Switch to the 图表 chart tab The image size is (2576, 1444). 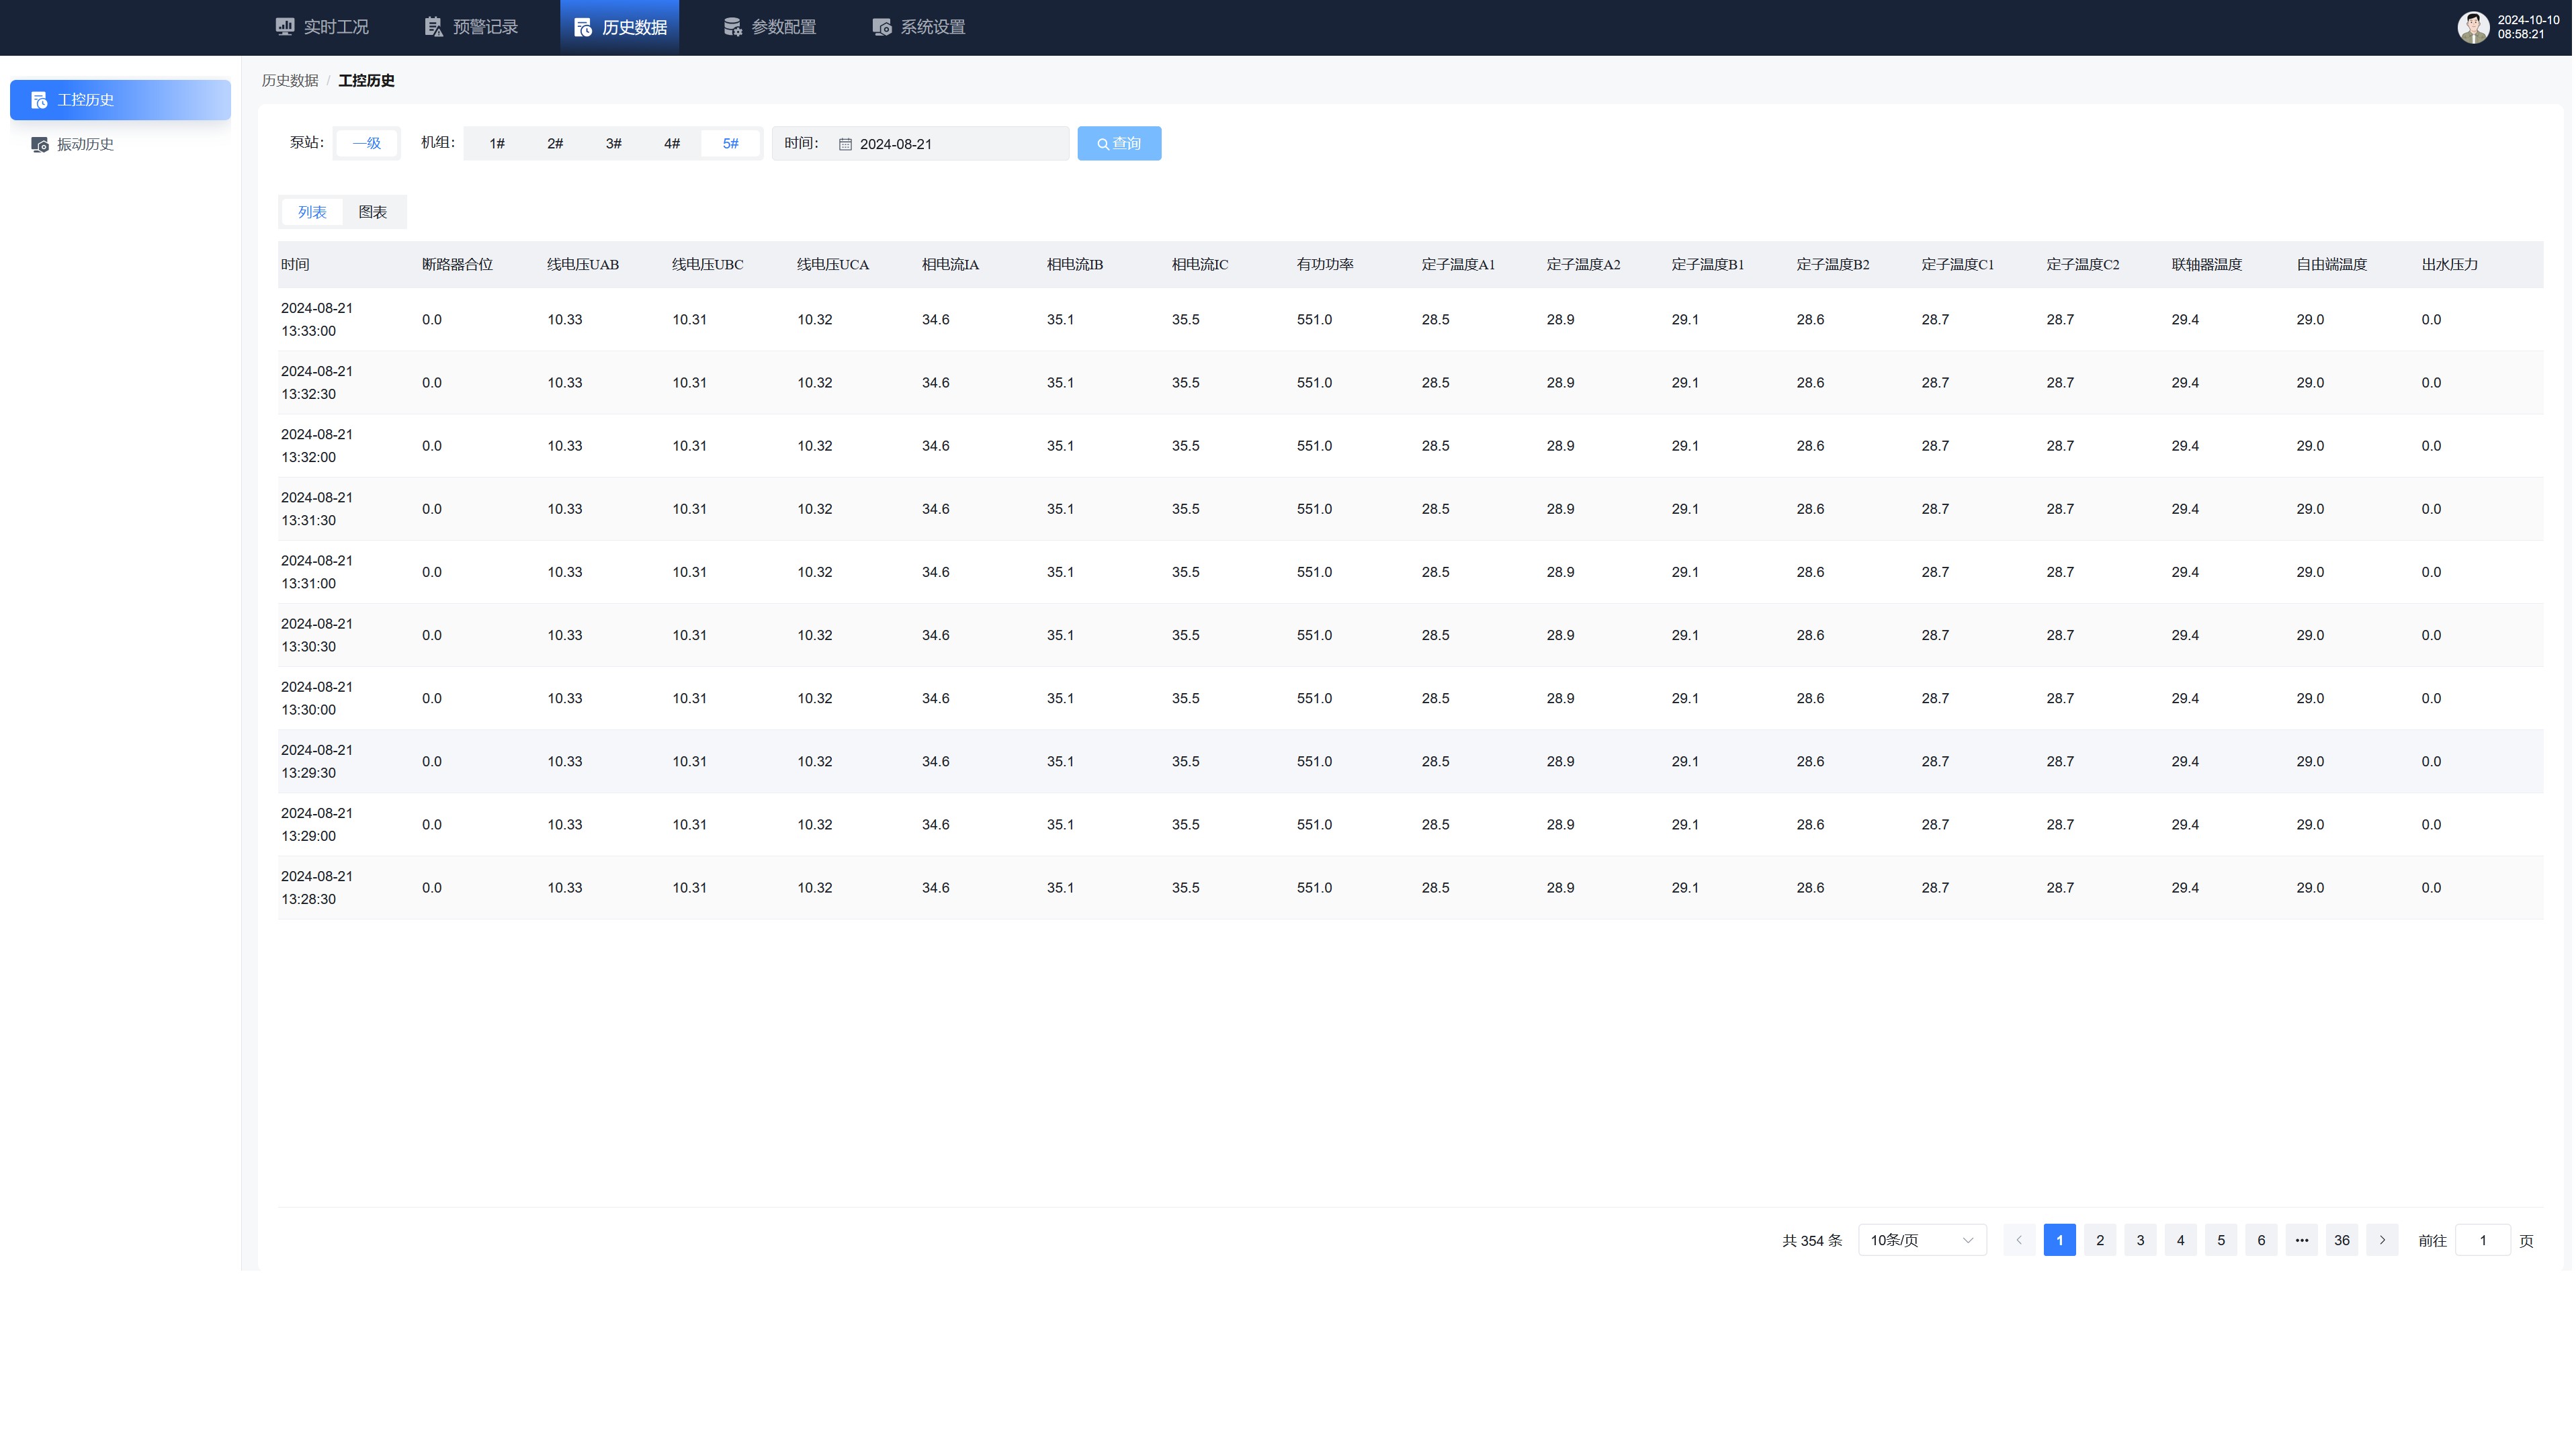coord(372,213)
